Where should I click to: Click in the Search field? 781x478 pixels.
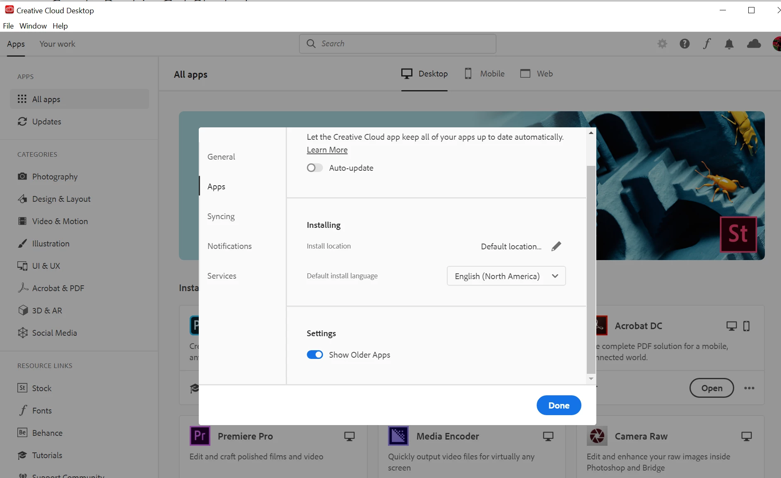point(398,43)
